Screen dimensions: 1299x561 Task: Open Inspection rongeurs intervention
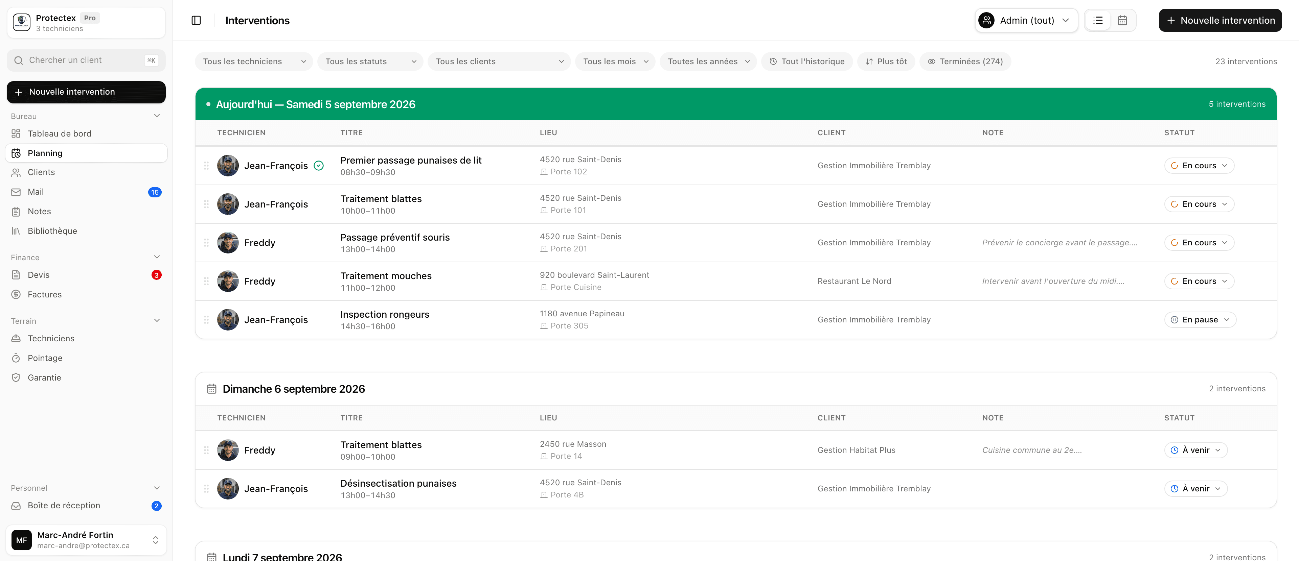(x=385, y=314)
